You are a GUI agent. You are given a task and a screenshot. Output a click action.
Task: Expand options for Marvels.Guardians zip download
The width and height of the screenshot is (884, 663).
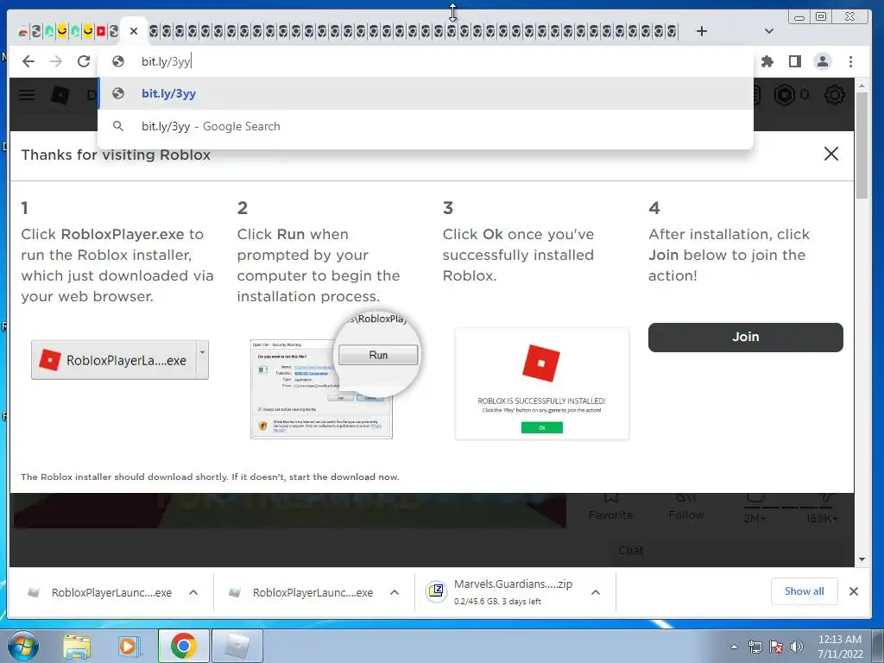pos(596,592)
